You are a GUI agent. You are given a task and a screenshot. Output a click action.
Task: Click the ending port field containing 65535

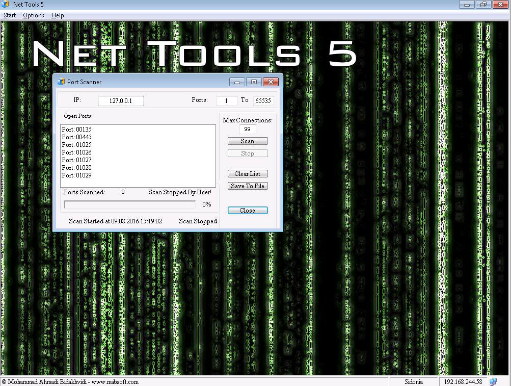(x=263, y=101)
